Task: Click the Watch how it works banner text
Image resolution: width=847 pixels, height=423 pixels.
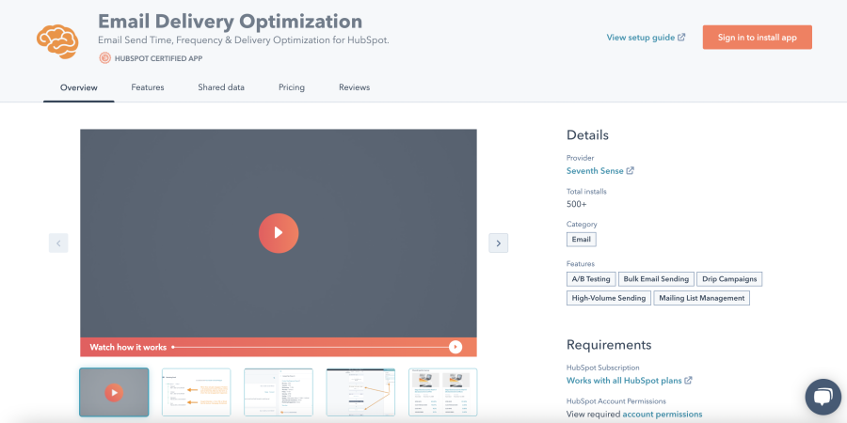Action: coord(128,348)
